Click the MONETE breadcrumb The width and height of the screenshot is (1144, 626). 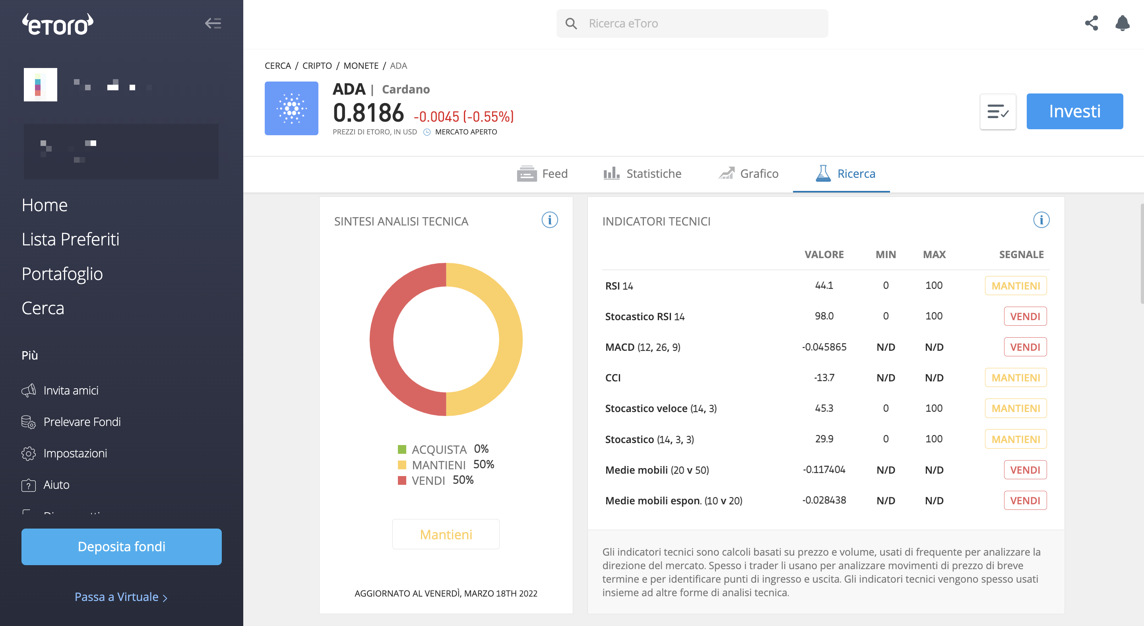pyautogui.click(x=361, y=66)
